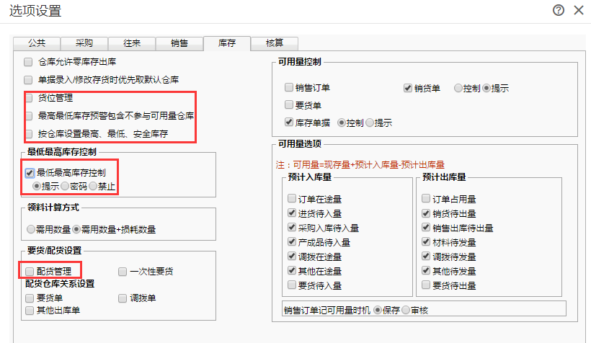Viewport: 591px width, 343px height.
Task: Uncheck 产成品待入量 checkbox
Action: (292, 241)
